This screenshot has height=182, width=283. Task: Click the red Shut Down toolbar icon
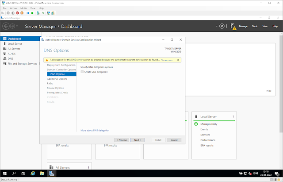pyautogui.click(x=17, y=13)
